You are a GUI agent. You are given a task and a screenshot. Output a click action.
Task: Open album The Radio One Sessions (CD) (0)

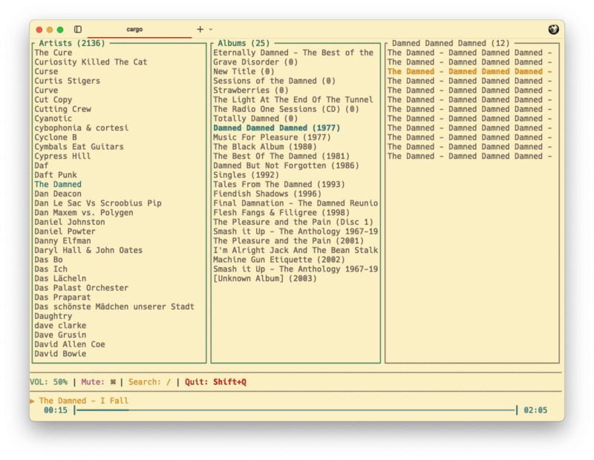coord(287,109)
